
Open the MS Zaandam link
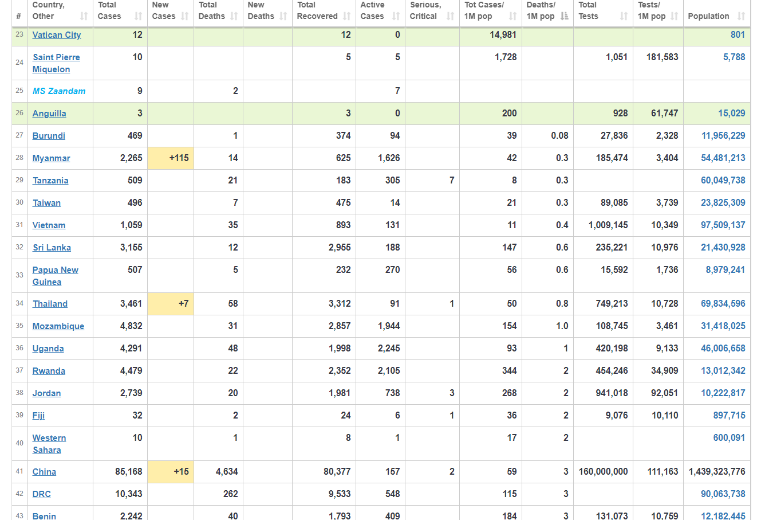(59, 91)
